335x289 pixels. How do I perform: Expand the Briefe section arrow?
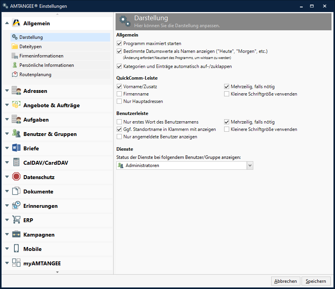click(x=7, y=148)
